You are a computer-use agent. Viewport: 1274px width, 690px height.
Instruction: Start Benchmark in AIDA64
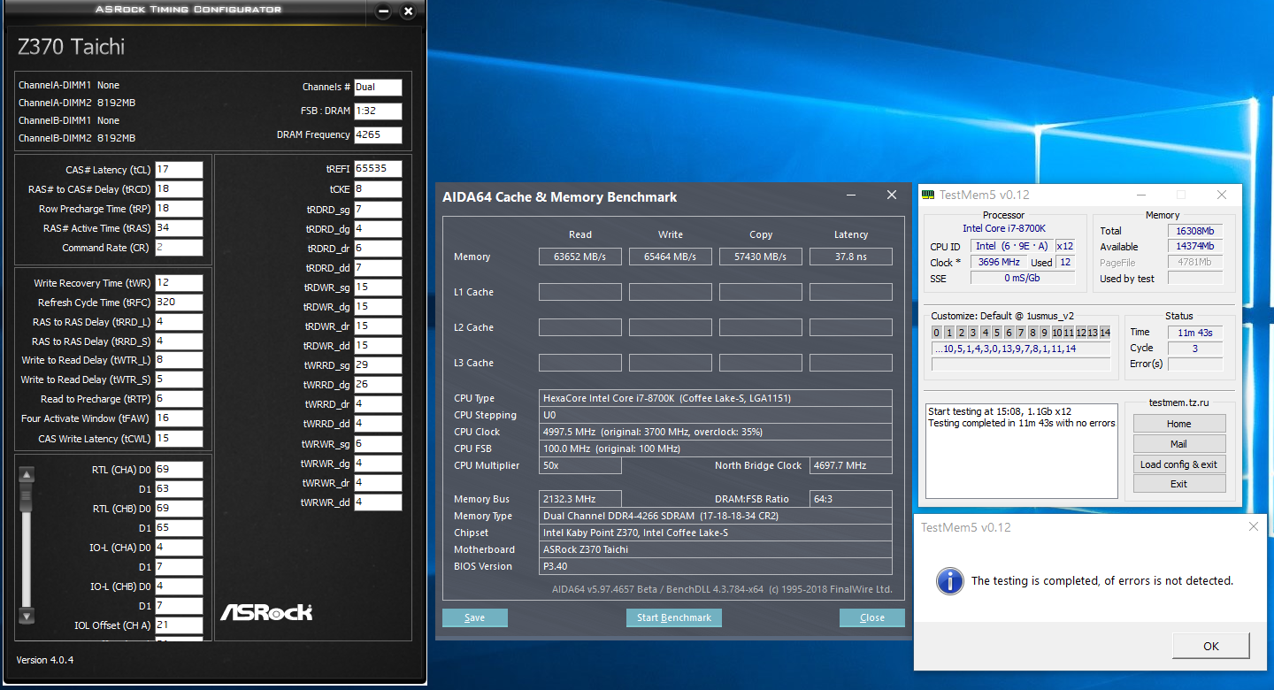[674, 617]
